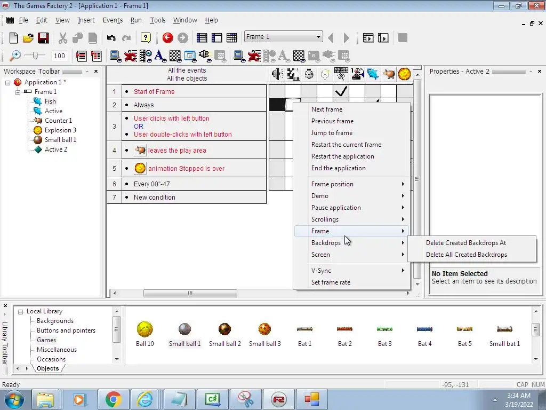The image size is (546, 410).
Task: Collapse the Local Library tree node
Action: pyautogui.click(x=21, y=312)
